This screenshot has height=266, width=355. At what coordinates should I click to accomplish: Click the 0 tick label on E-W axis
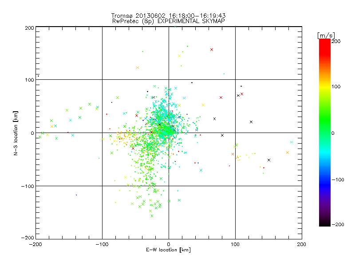click(x=169, y=245)
